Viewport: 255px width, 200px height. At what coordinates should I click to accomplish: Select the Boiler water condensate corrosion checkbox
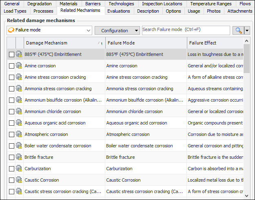[x=11, y=146]
